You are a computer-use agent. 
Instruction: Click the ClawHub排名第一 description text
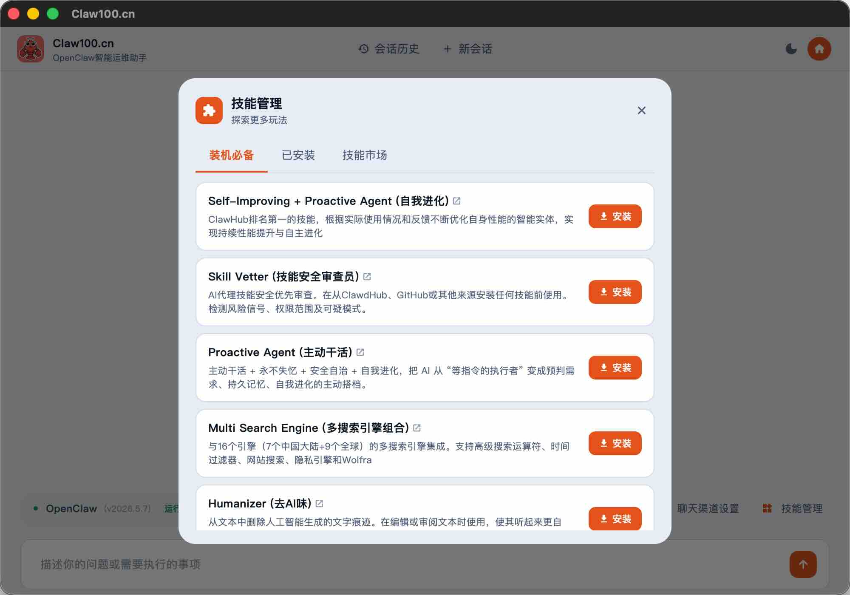[391, 226]
